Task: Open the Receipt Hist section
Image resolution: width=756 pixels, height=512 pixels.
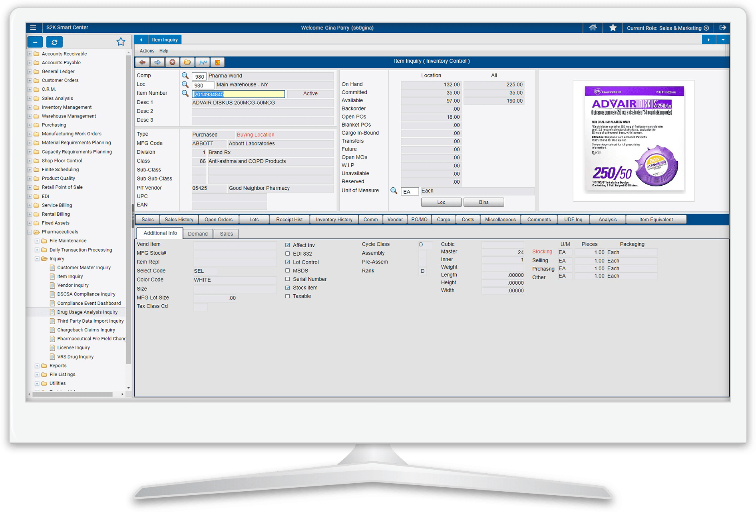Action: click(289, 219)
